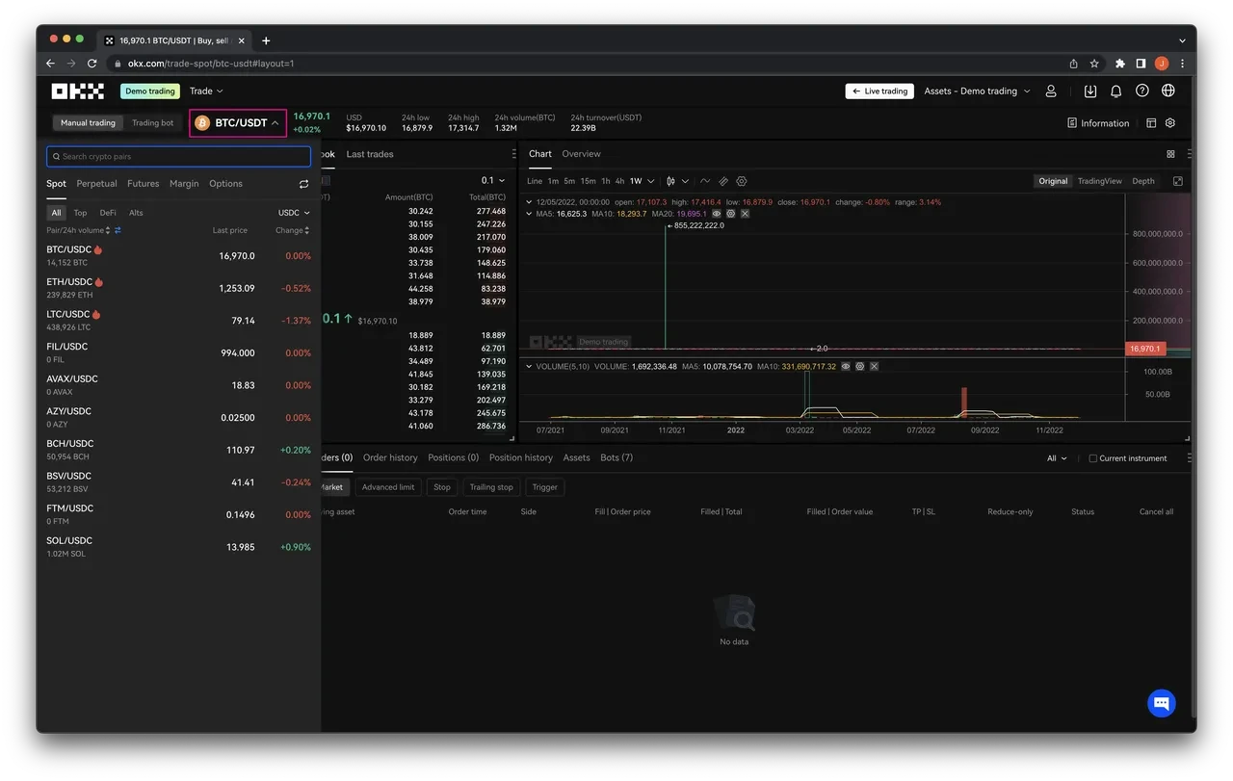
Task: Hide the VOLUME indicator with eye icon
Action: 846,367
